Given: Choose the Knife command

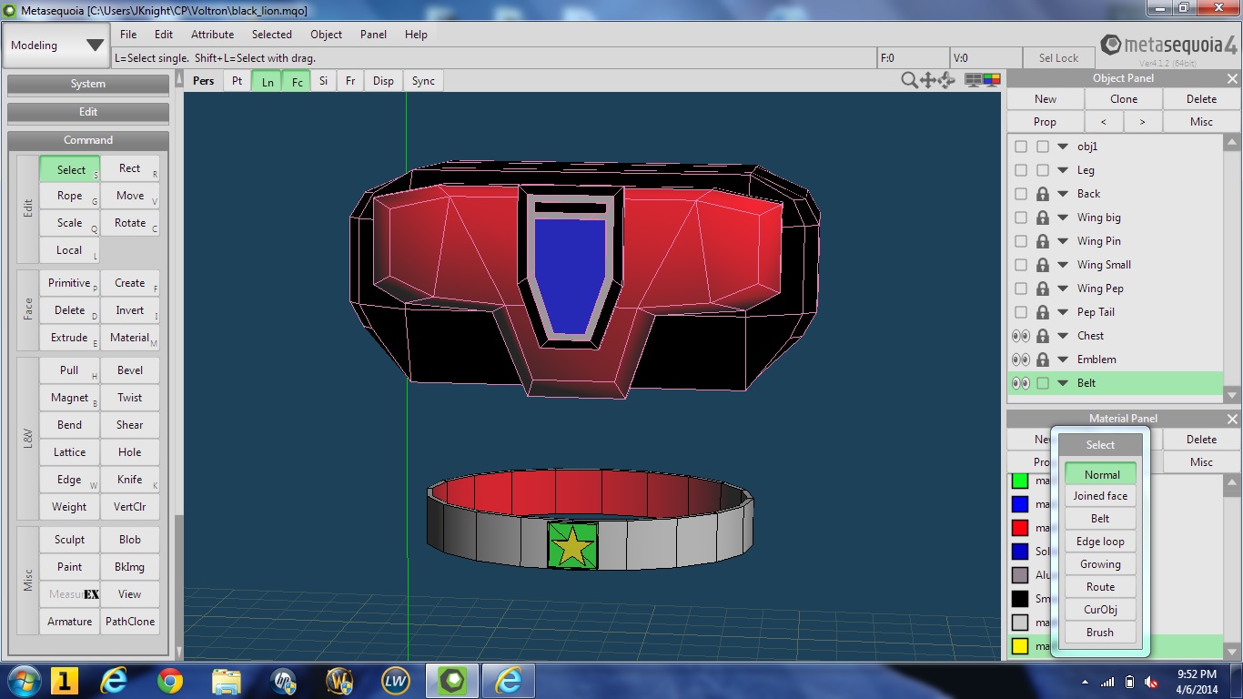Looking at the screenshot, I should point(130,480).
